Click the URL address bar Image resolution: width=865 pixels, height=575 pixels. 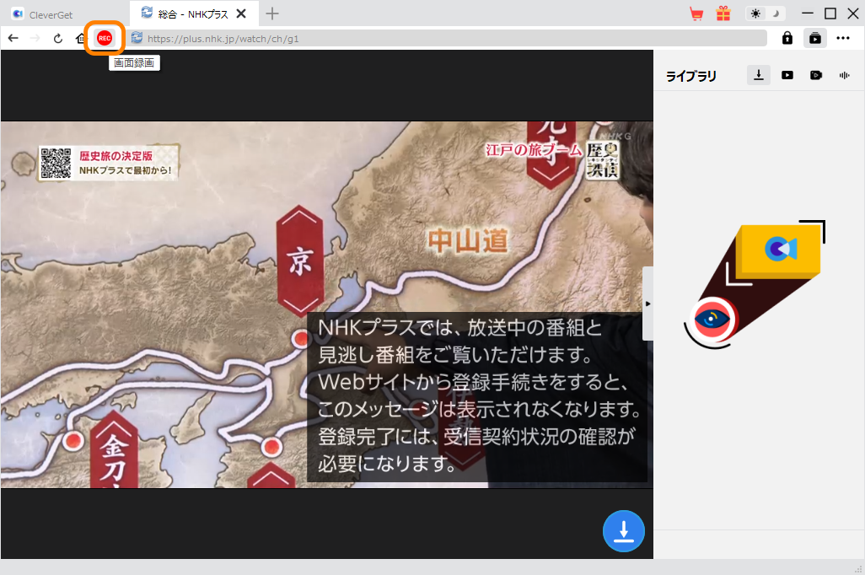point(446,39)
